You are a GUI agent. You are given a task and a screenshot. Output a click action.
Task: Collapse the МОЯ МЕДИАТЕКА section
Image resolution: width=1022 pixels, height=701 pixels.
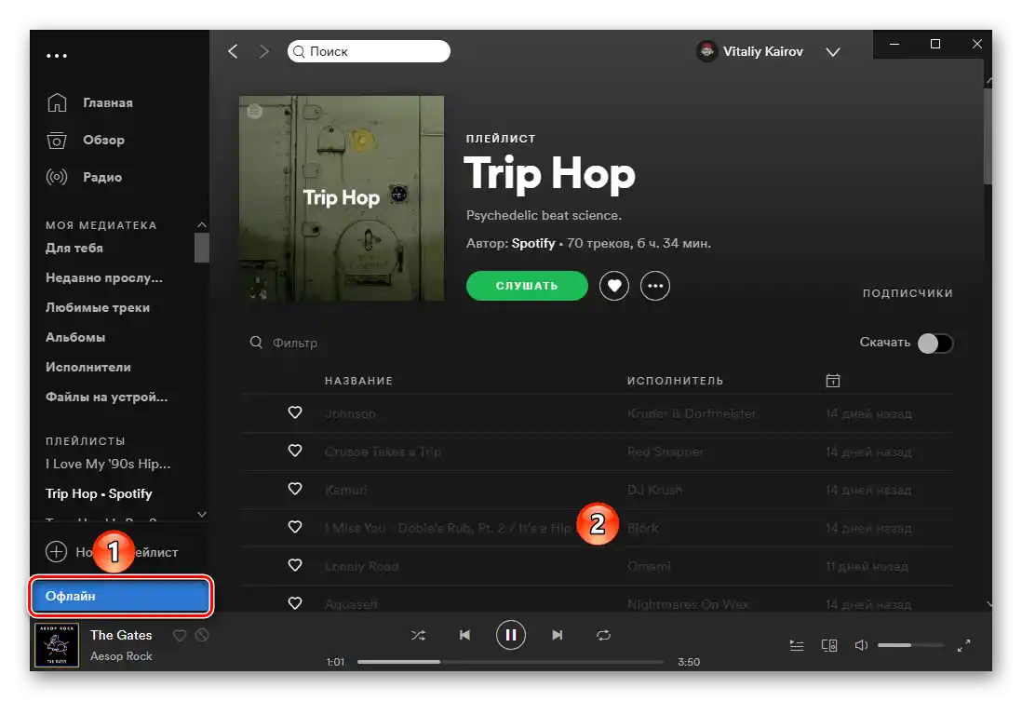(x=202, y=224)
